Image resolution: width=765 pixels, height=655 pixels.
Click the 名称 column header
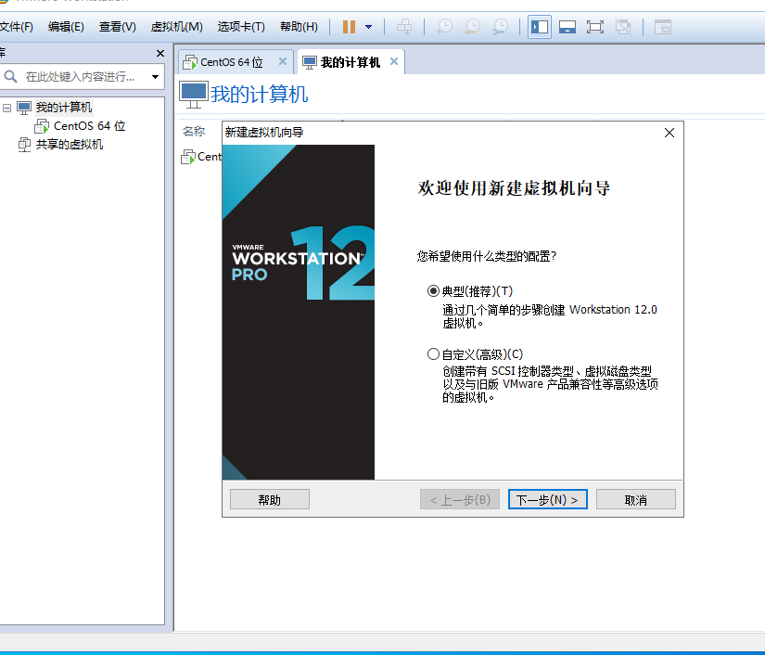pyautogui.click(x=194, y=132)
